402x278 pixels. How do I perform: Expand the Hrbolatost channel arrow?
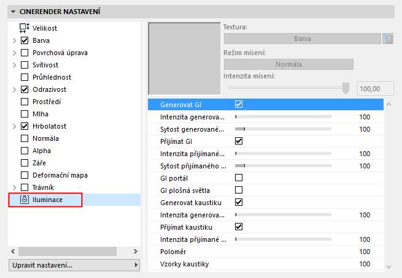[x=14, y=126]
